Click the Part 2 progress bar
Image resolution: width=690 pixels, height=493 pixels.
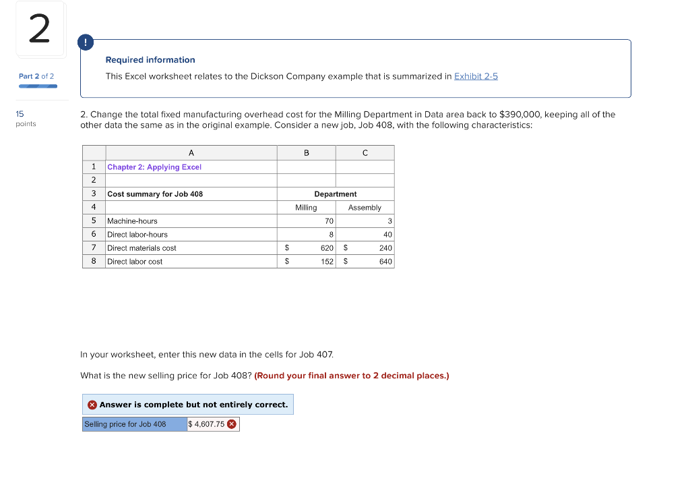coord(37,86)
